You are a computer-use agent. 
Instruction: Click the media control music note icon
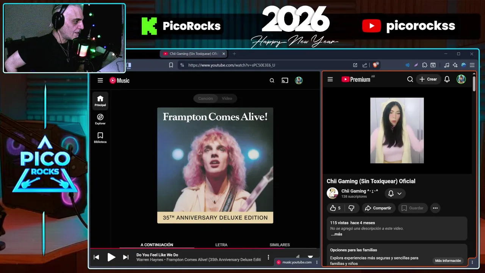(x=447, y=65)
